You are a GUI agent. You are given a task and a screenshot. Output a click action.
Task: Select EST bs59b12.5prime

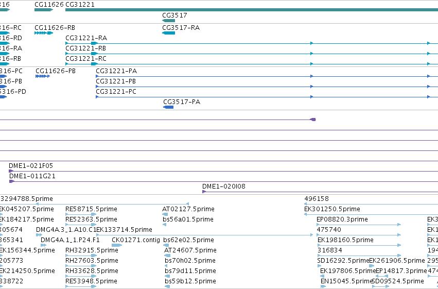point(190,281)
